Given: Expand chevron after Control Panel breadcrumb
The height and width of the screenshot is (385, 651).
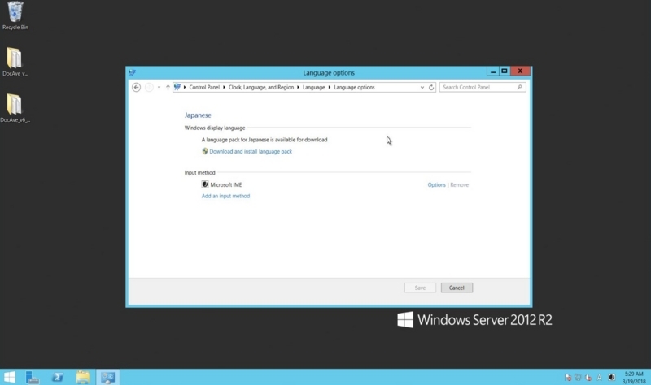Looking at the screenshot, I should 225,88.
